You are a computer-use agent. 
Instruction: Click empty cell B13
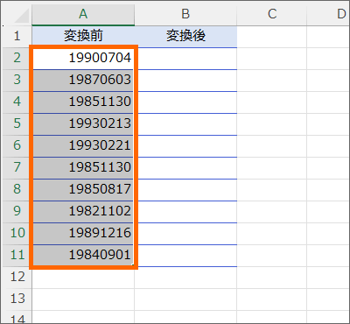tap(185, 299)
